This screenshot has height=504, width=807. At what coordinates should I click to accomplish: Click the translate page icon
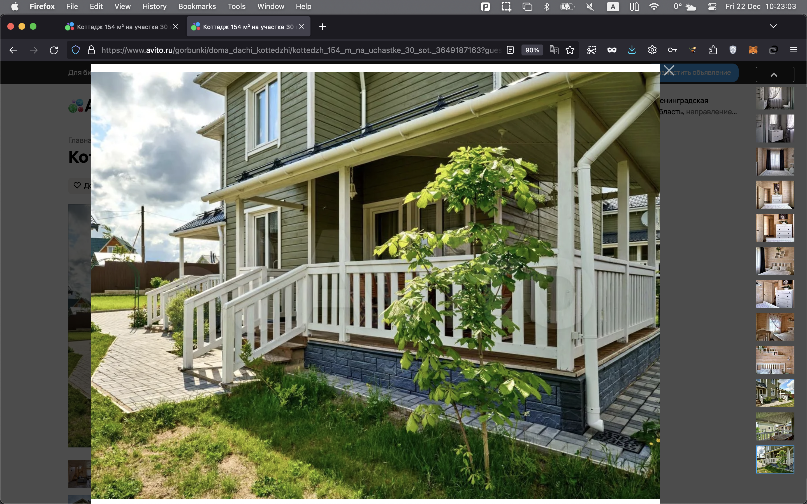click(x=554, y=50)
